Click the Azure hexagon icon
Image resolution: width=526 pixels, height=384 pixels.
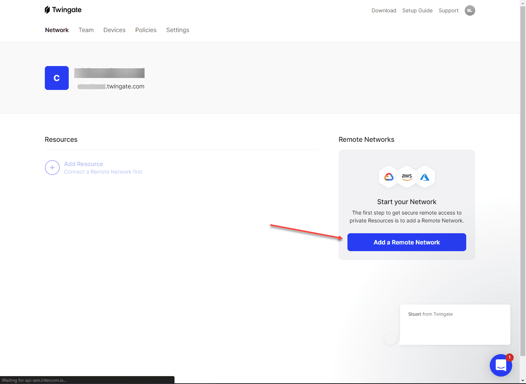pos(425,177)
